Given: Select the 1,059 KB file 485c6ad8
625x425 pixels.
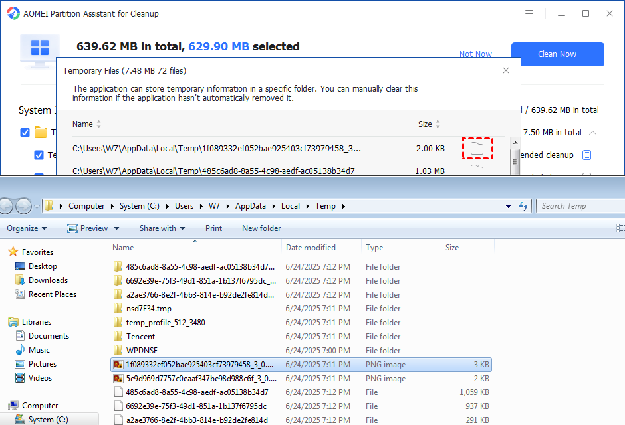Looking at the screenshot, I should (301, 392).
